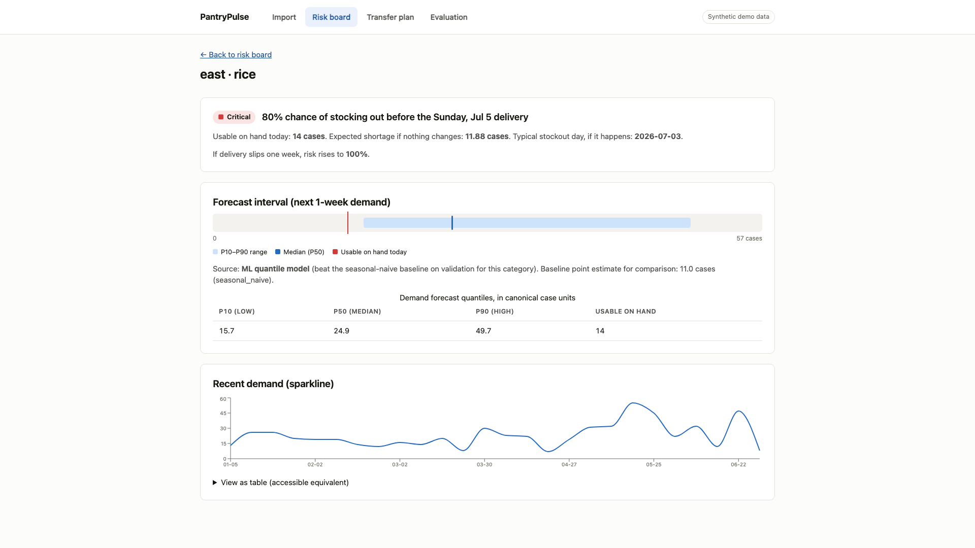Click the P50 (Median) column header
975x548 pixels.
point(357,312)
